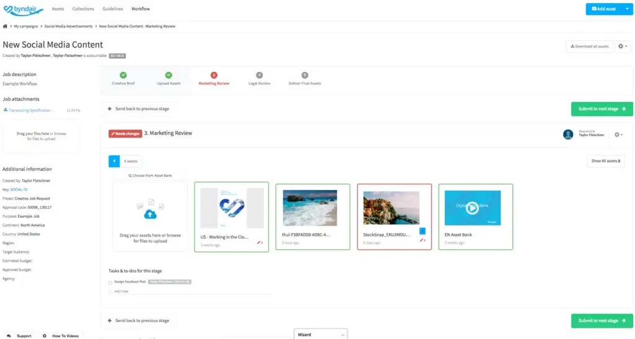Click the Design Facebook Post assignee tag

coord(170,282)
